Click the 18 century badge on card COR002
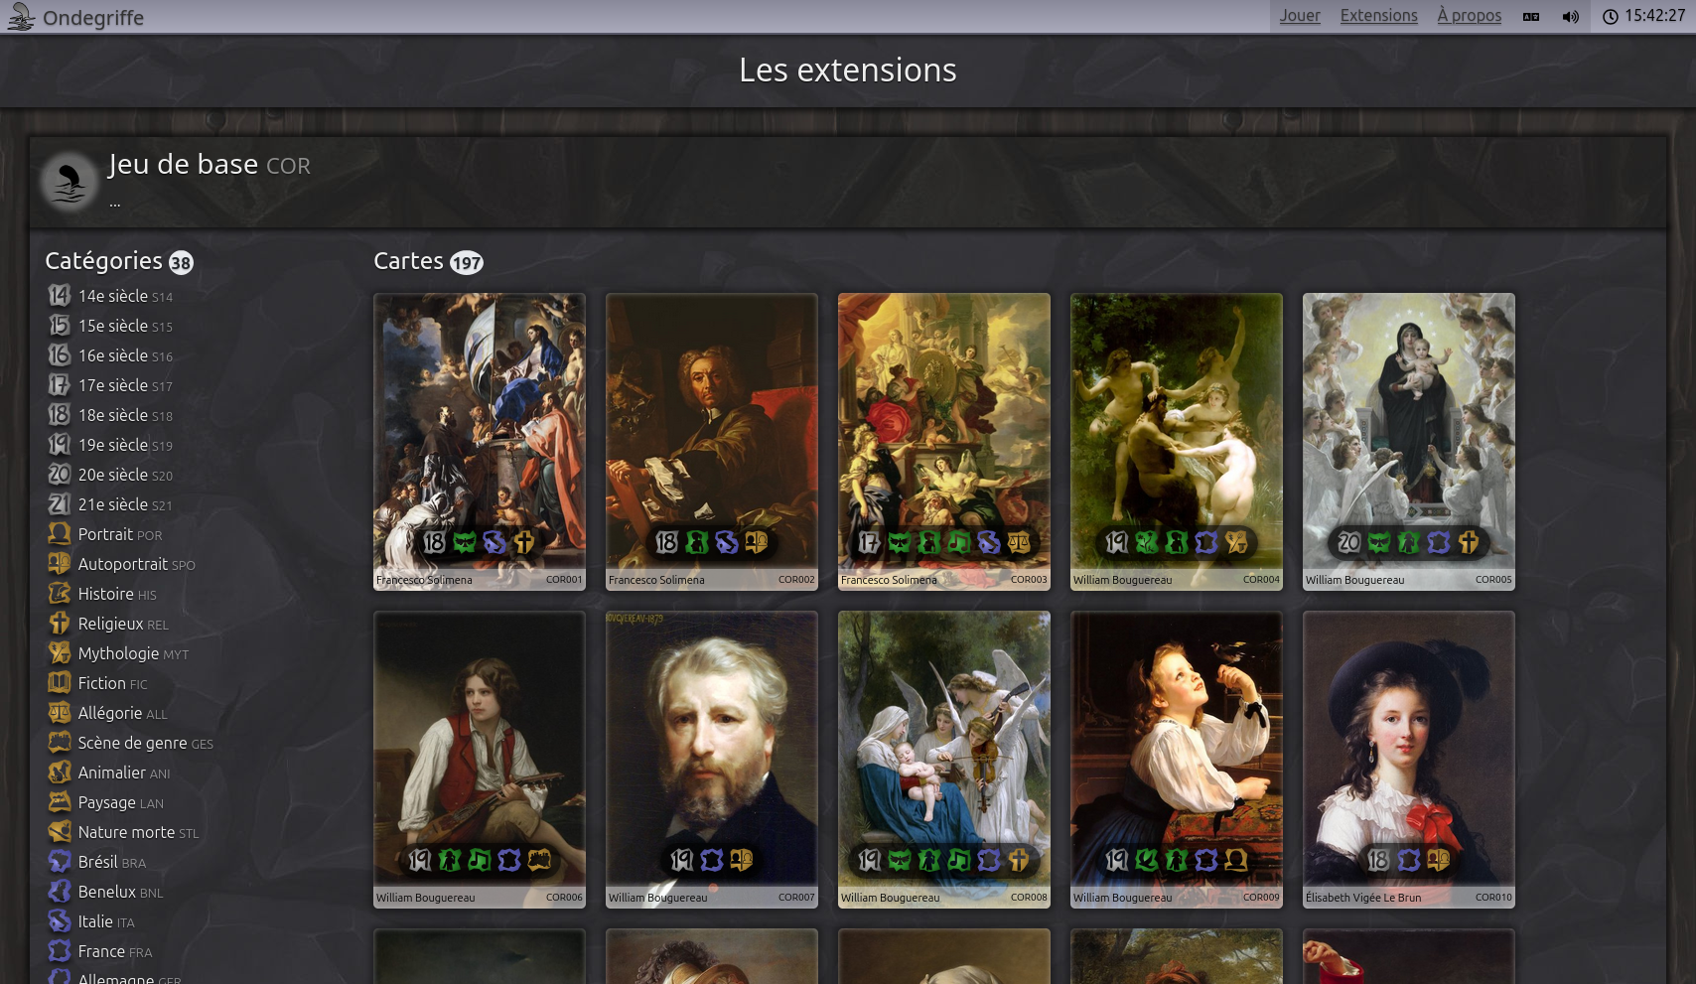The width and height of the screenshot is (1696, 984). (666, 542)
